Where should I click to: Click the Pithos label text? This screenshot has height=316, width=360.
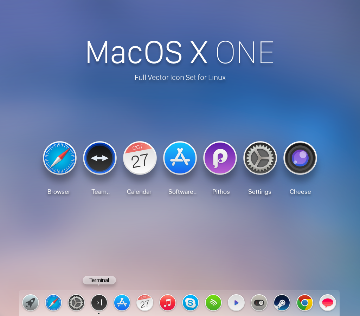[221, 192]
